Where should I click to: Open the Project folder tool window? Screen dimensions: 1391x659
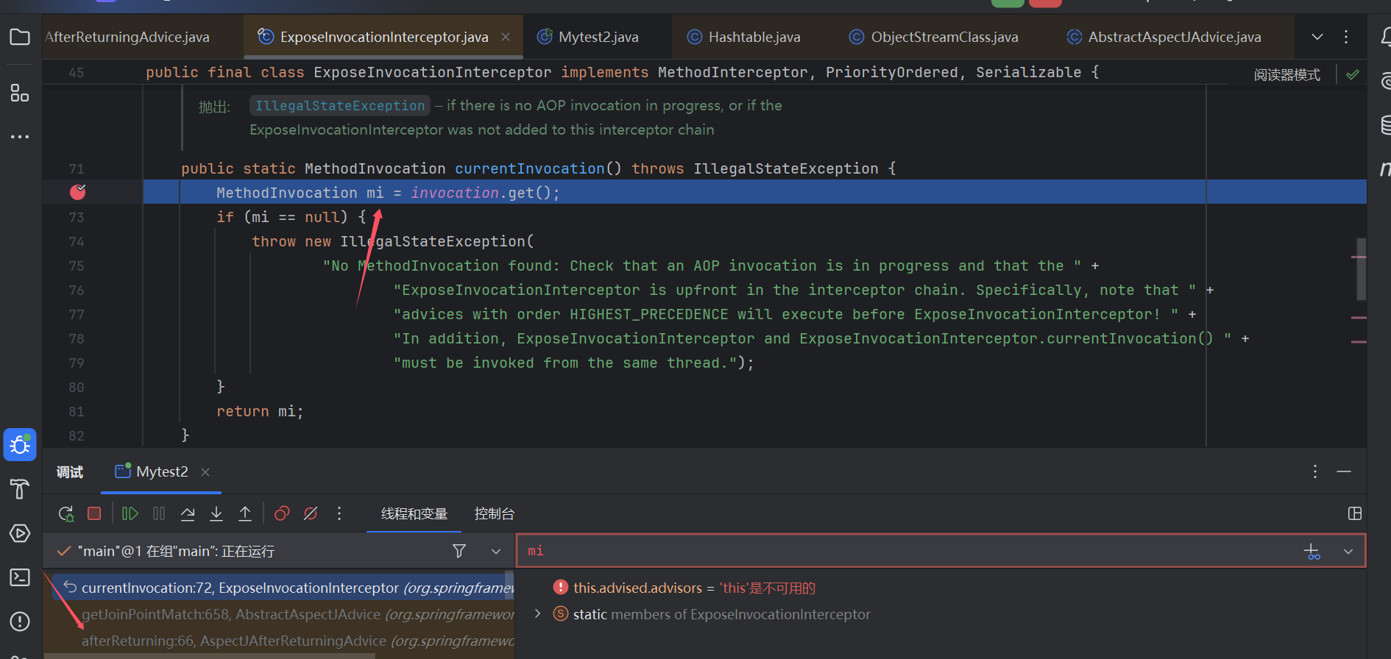[20, 37]
